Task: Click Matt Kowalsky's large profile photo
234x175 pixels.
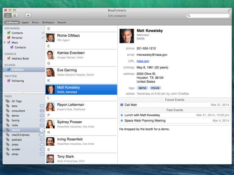Action: (126, 36)
